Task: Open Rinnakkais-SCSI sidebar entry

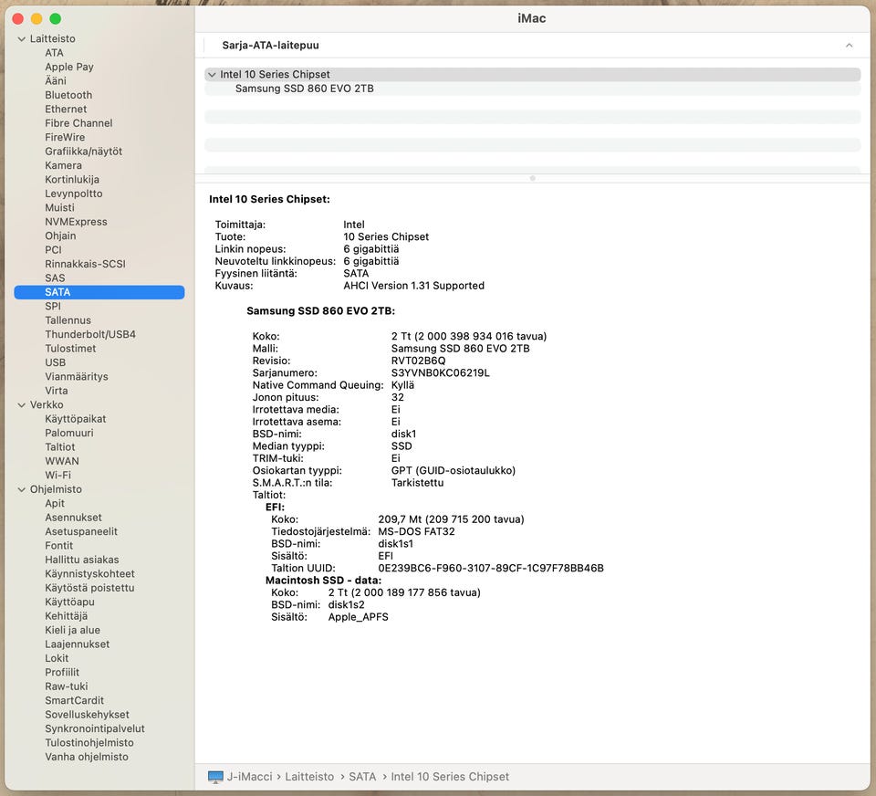Action: tap(86, 264)
